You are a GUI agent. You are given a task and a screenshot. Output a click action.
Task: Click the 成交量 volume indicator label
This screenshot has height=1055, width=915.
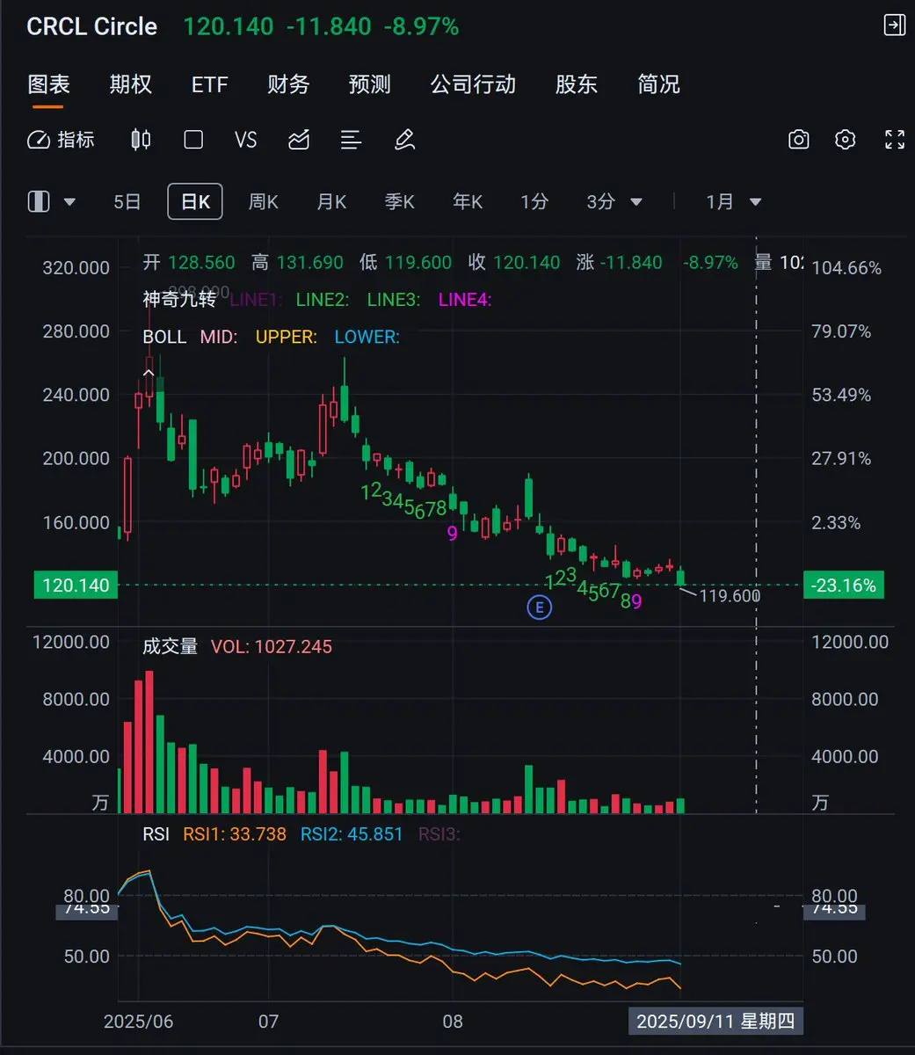[171, 647]
